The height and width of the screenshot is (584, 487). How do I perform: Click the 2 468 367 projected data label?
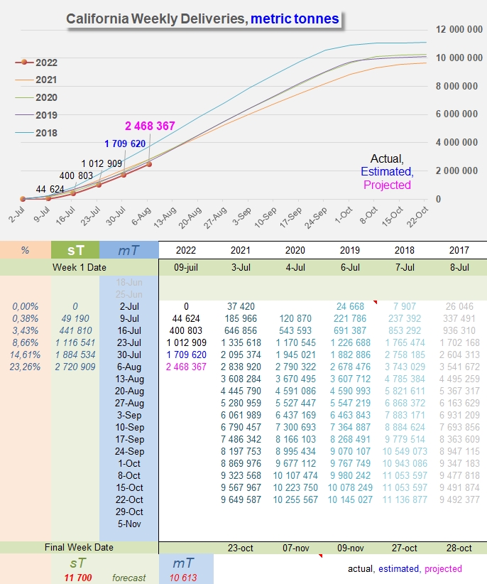[150, 126]
